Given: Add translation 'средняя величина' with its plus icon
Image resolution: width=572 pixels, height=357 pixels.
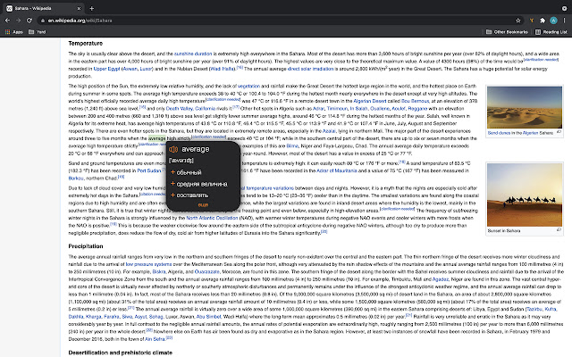Looking at the screenshot, I should click(172, 184).
